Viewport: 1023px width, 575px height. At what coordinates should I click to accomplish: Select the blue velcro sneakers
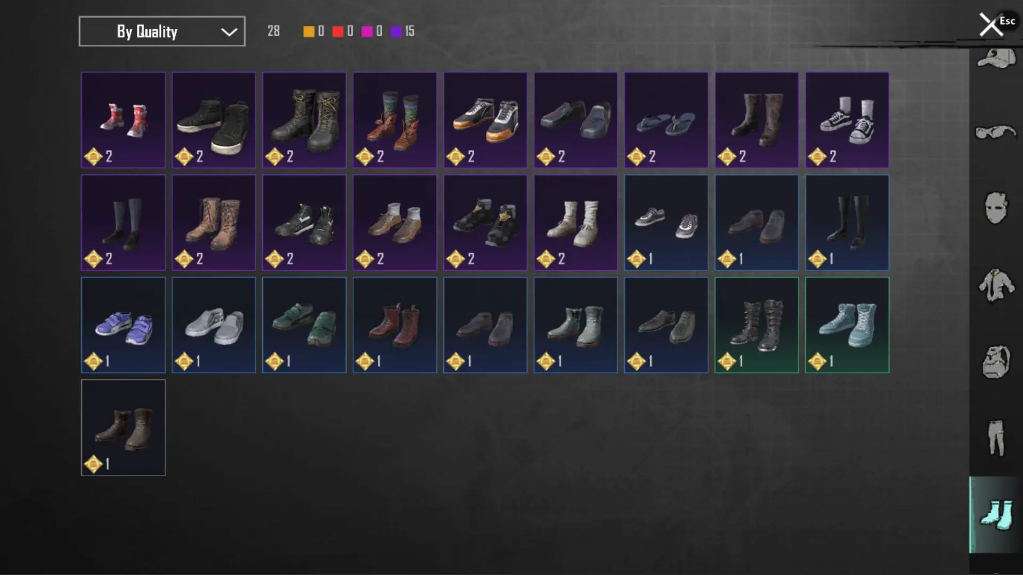123,325
